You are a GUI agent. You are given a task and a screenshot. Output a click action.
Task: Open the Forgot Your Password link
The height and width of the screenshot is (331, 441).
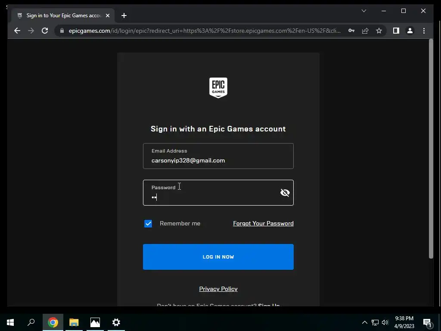tap(263, 224)
